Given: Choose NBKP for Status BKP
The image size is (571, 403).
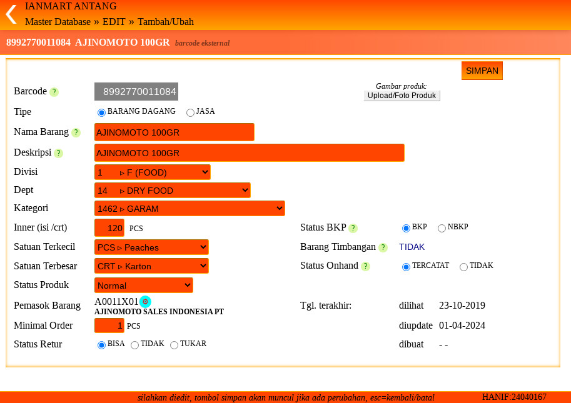Looking at the screenshot, I should pyautogui.click(x=442, y=228).
